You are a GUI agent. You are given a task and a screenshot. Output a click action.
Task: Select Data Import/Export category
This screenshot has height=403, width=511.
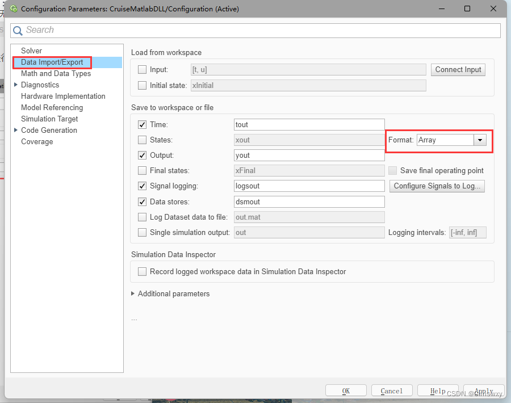(x=52, y=62)
